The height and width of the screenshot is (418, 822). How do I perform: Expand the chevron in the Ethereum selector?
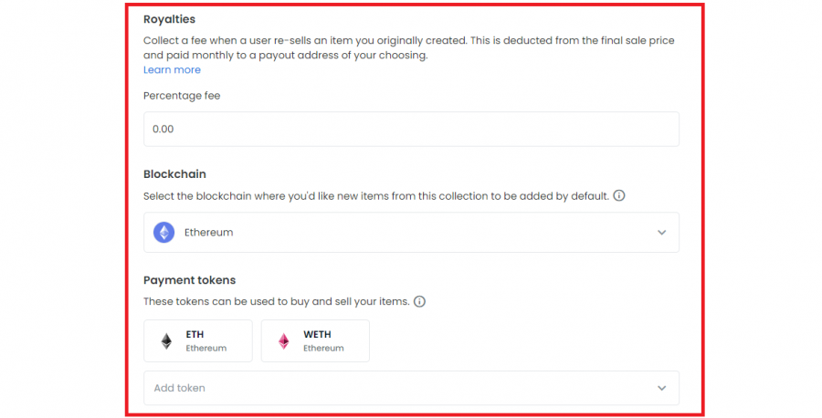tap(661, 232)
